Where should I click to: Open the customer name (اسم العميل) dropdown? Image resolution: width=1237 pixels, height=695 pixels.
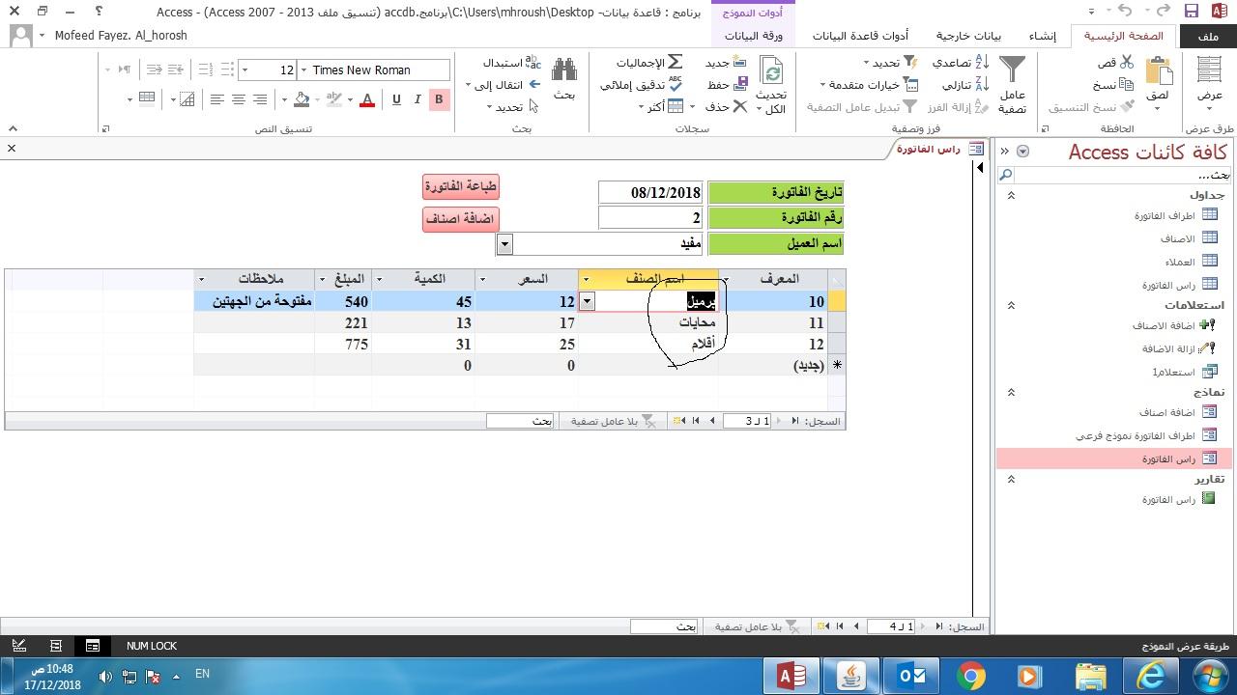tap(504, 244)
